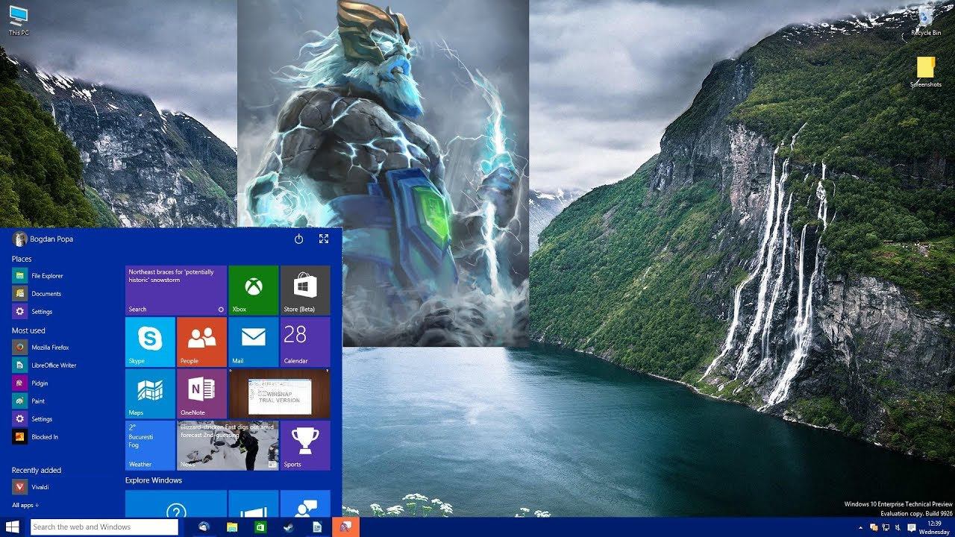Open the question mark Explore Windows tile
955x537 pixels.
(x=176, y=504)
